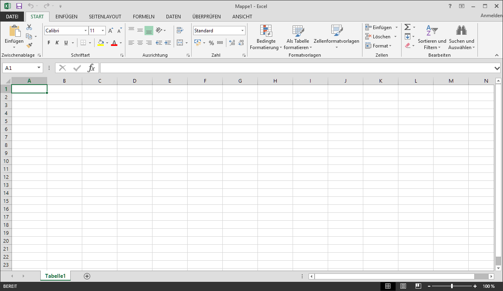Click the Cut scissors icon
Screen dimensions: 503x291
click(x=29, y=27)
